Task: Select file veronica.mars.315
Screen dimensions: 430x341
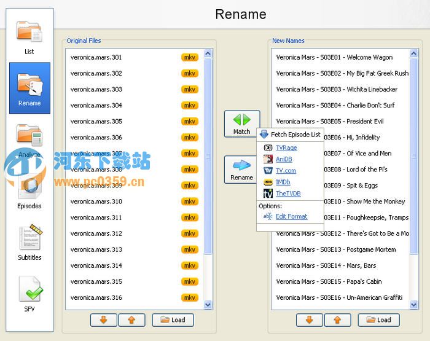Action: tap(135, 282)
